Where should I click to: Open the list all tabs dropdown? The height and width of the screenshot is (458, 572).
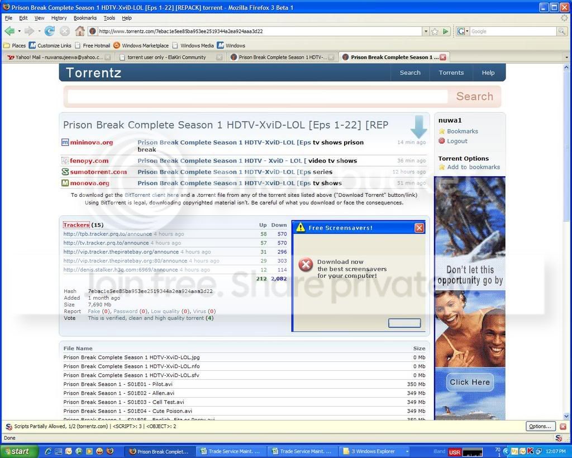566,58
